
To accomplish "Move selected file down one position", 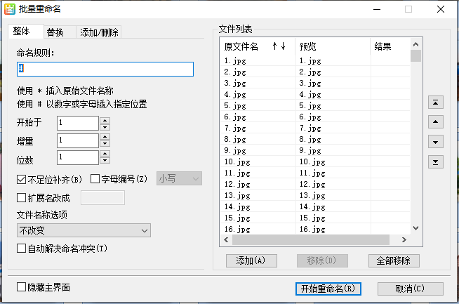I will (436, 142).
